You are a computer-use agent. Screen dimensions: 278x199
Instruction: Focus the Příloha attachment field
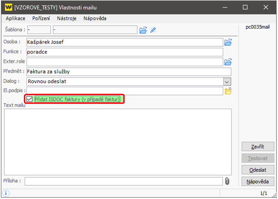coord(123,181)
